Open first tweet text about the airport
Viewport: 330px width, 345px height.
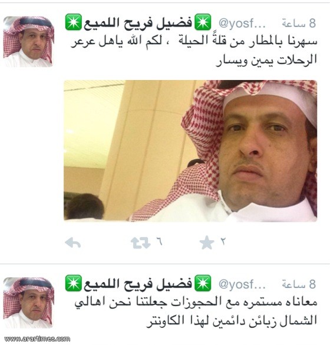coord(194,51)
